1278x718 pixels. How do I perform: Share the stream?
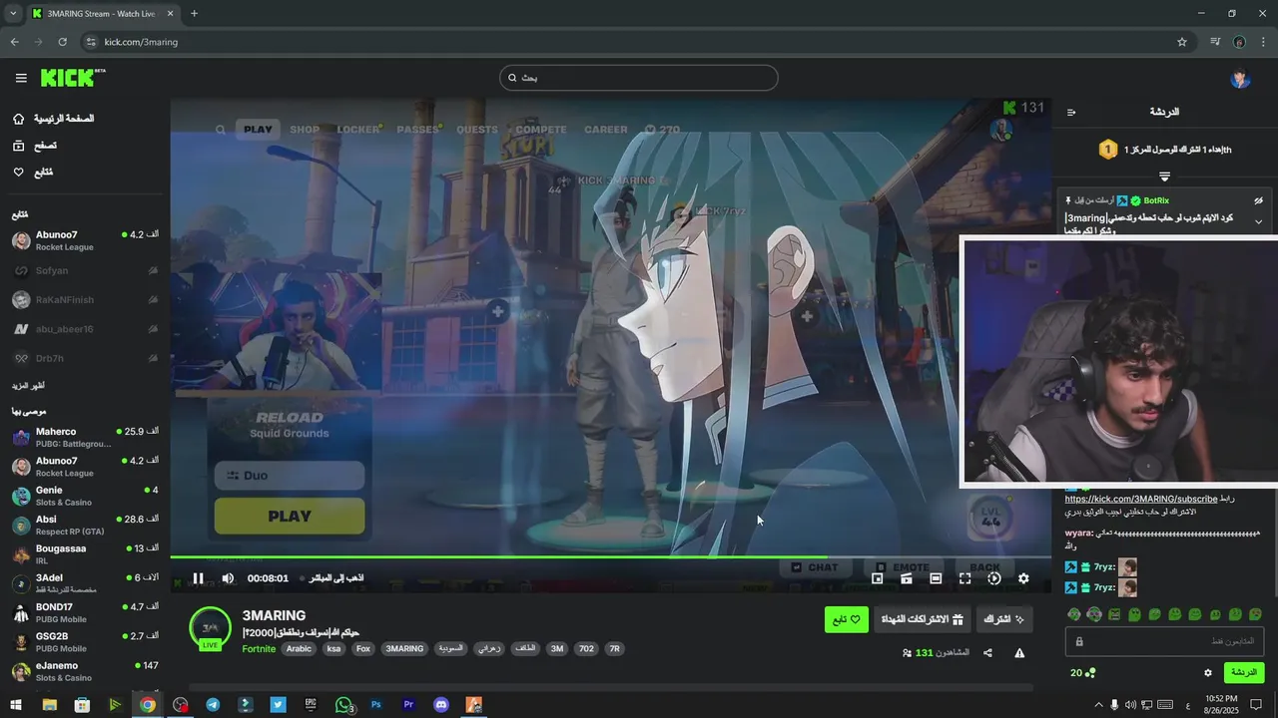(x=987, y=653)
